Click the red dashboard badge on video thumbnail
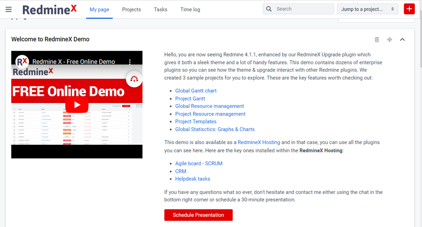 [x=134, y=79]
